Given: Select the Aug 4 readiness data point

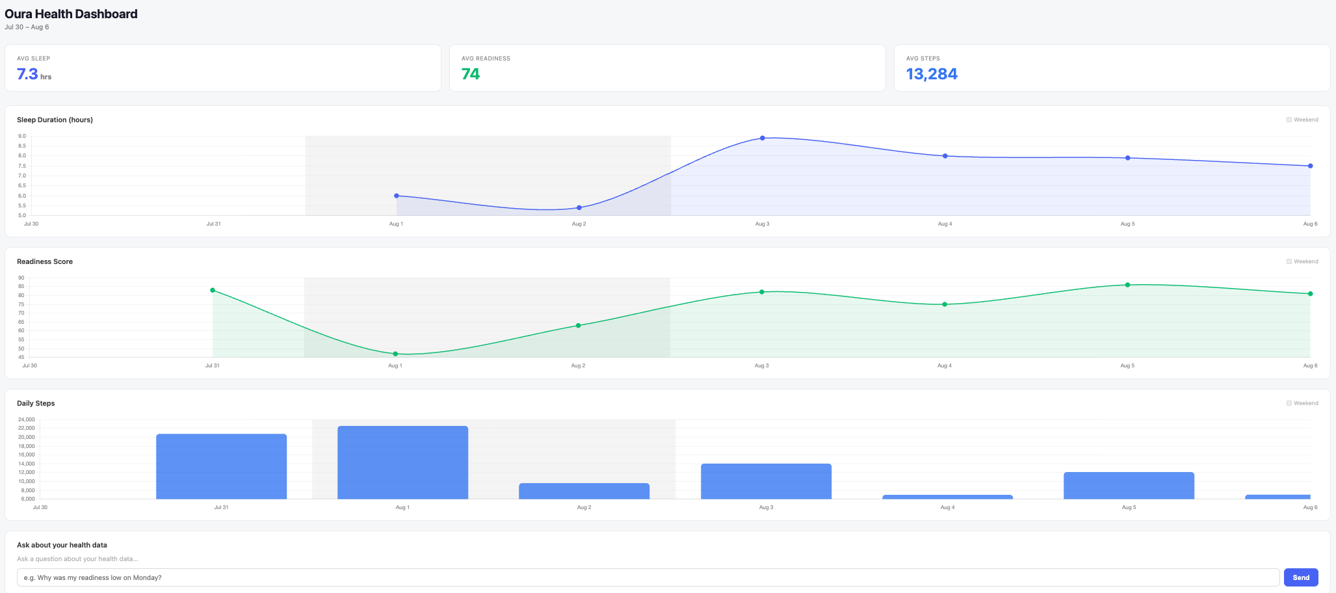Looking at the screenshot, I should click(x=945, y=304).
